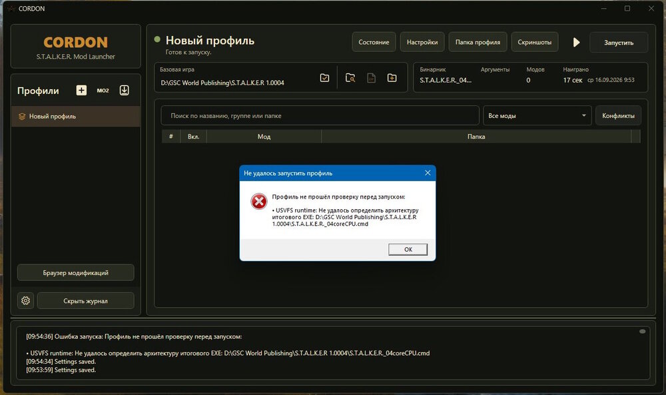Open Настройки for the profile
The image size is (666, 395).
[422, 42]
